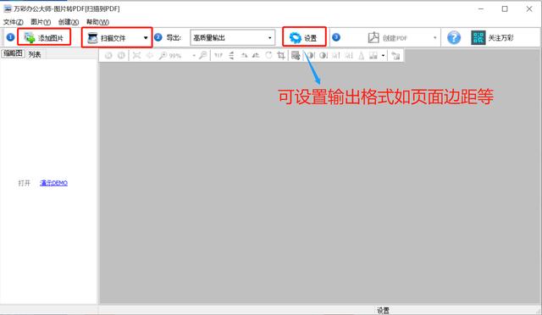Click the zoom-out magnifier left of 99%
Image resolution: width=542 pixels, height=315 pixels.
click(x=163, y=55)
